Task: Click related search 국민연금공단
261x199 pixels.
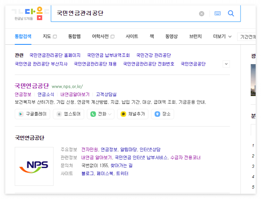Action: [193, 64]
